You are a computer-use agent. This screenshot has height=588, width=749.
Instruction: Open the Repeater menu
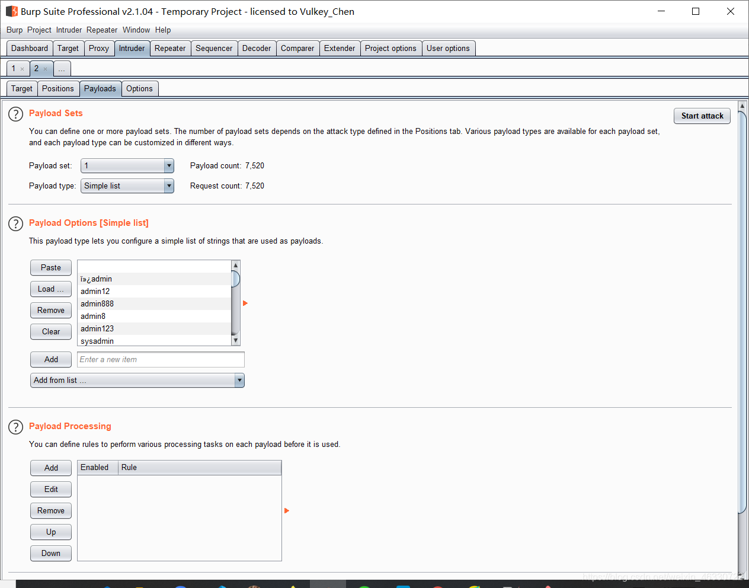(102, 30)
